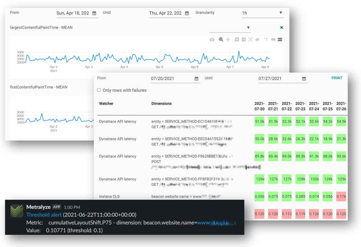Open the Granularity 1h dropdown
The height and width of the screenshot is (247, 361).
(262, 13)
